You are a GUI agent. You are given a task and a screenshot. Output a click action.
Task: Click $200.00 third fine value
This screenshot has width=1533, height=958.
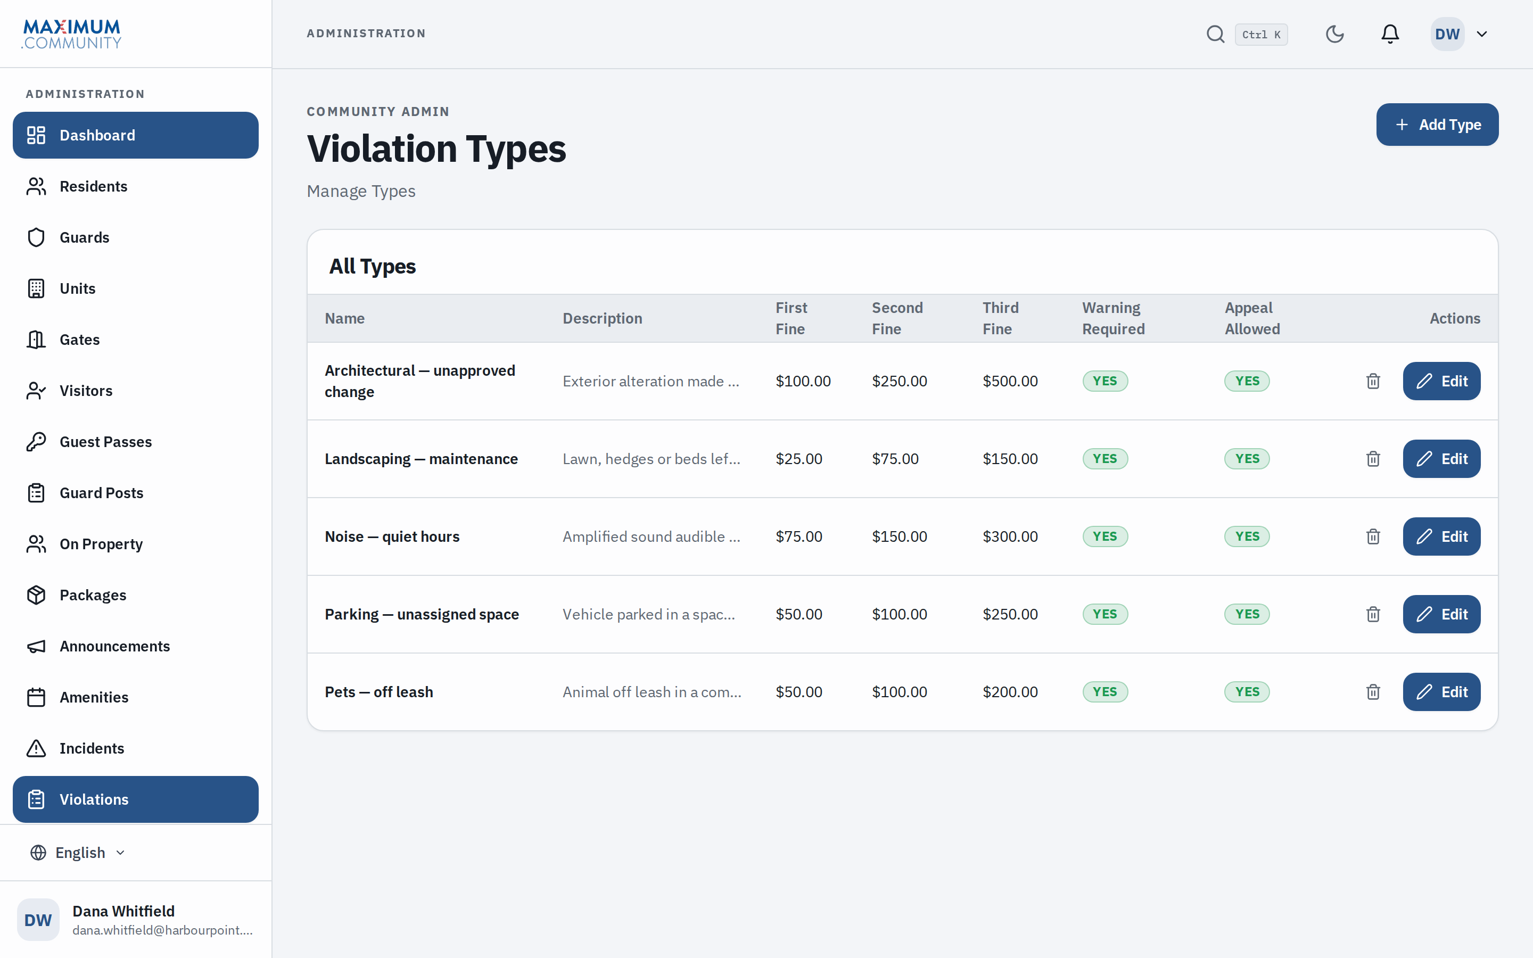click(1010, 692)
